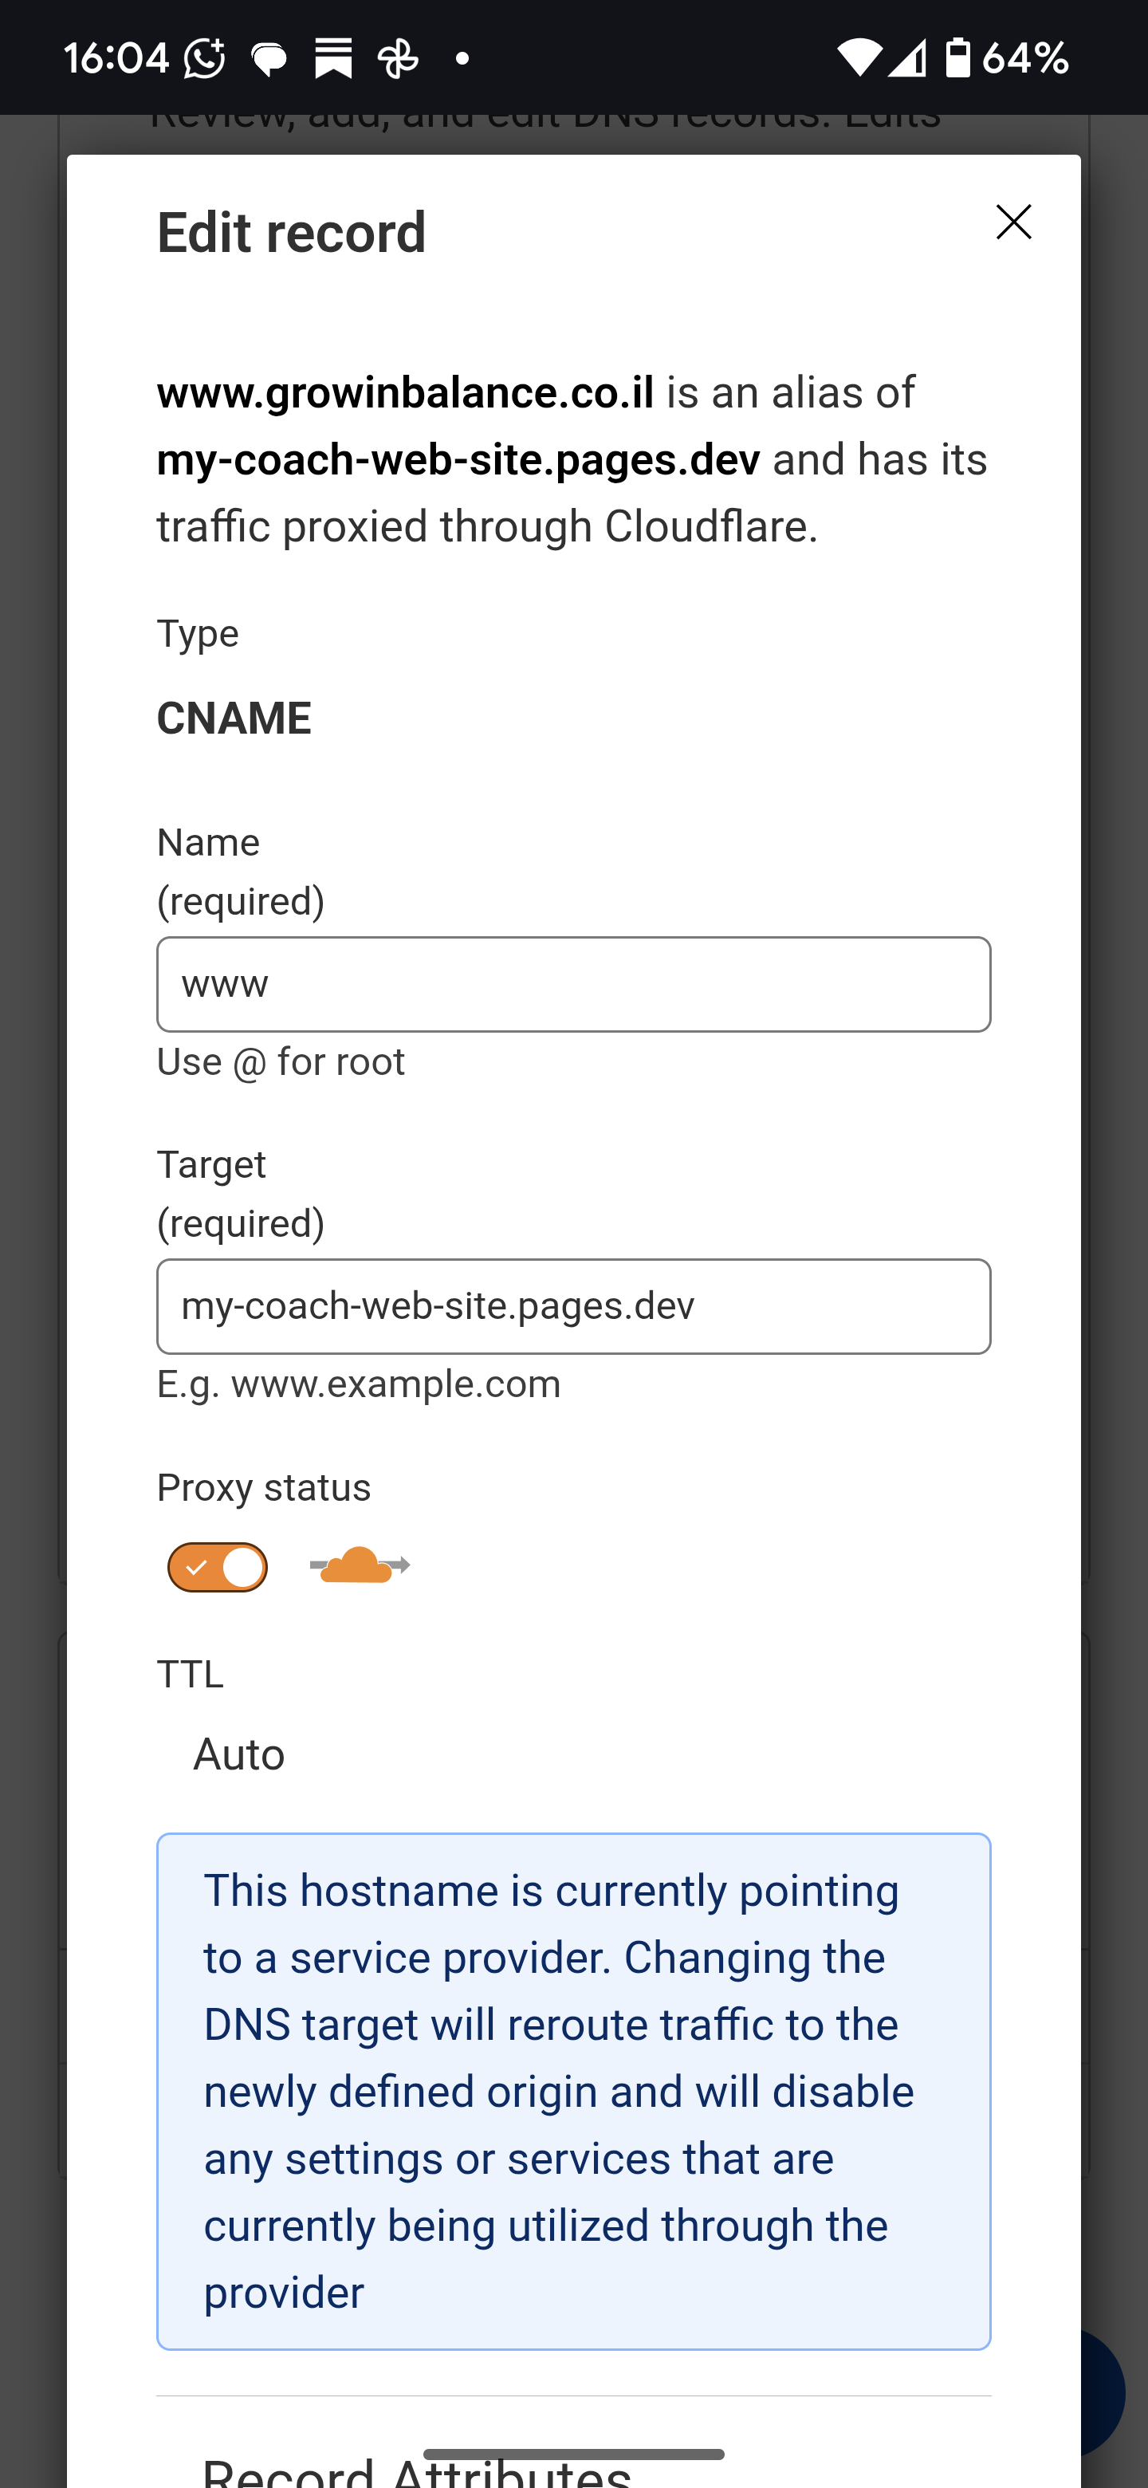Open the TTL Auto dropdown

(238, 1754)
